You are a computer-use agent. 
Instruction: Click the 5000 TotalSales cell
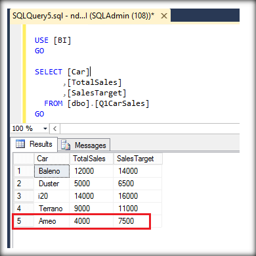point(91,184)
